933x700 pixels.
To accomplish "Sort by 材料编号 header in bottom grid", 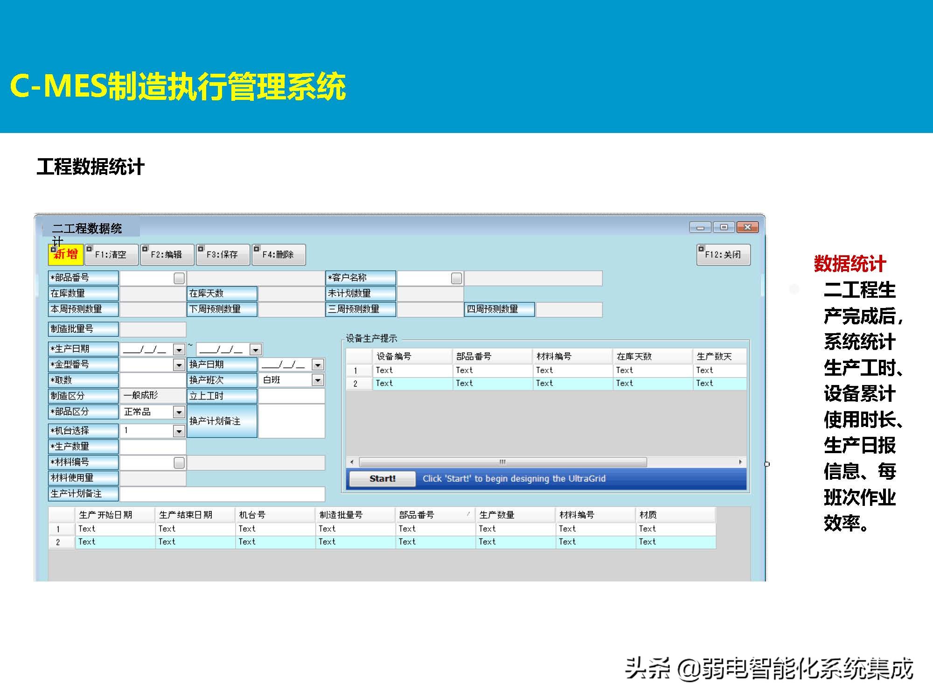I will [x=596, y=515].
